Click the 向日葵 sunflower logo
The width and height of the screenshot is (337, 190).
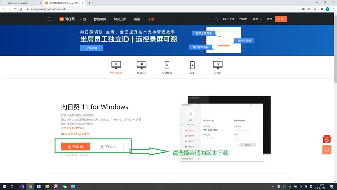(x=67, y=19)
